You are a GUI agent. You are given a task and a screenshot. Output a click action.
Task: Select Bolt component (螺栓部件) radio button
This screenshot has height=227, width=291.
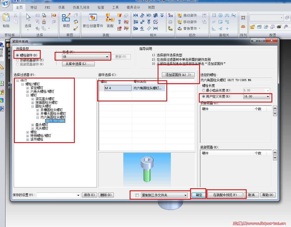(17, 55)
